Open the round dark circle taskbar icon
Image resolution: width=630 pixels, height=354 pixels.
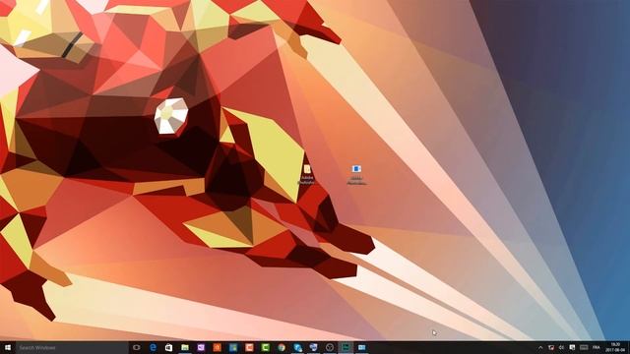coord(330,347)
